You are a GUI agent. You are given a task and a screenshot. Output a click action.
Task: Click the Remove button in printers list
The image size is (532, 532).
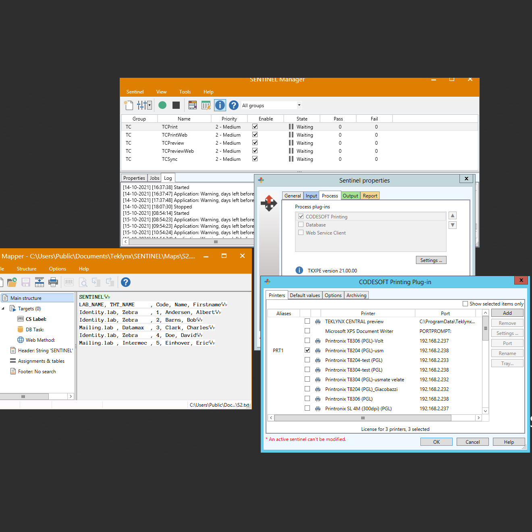click(507, 323)
